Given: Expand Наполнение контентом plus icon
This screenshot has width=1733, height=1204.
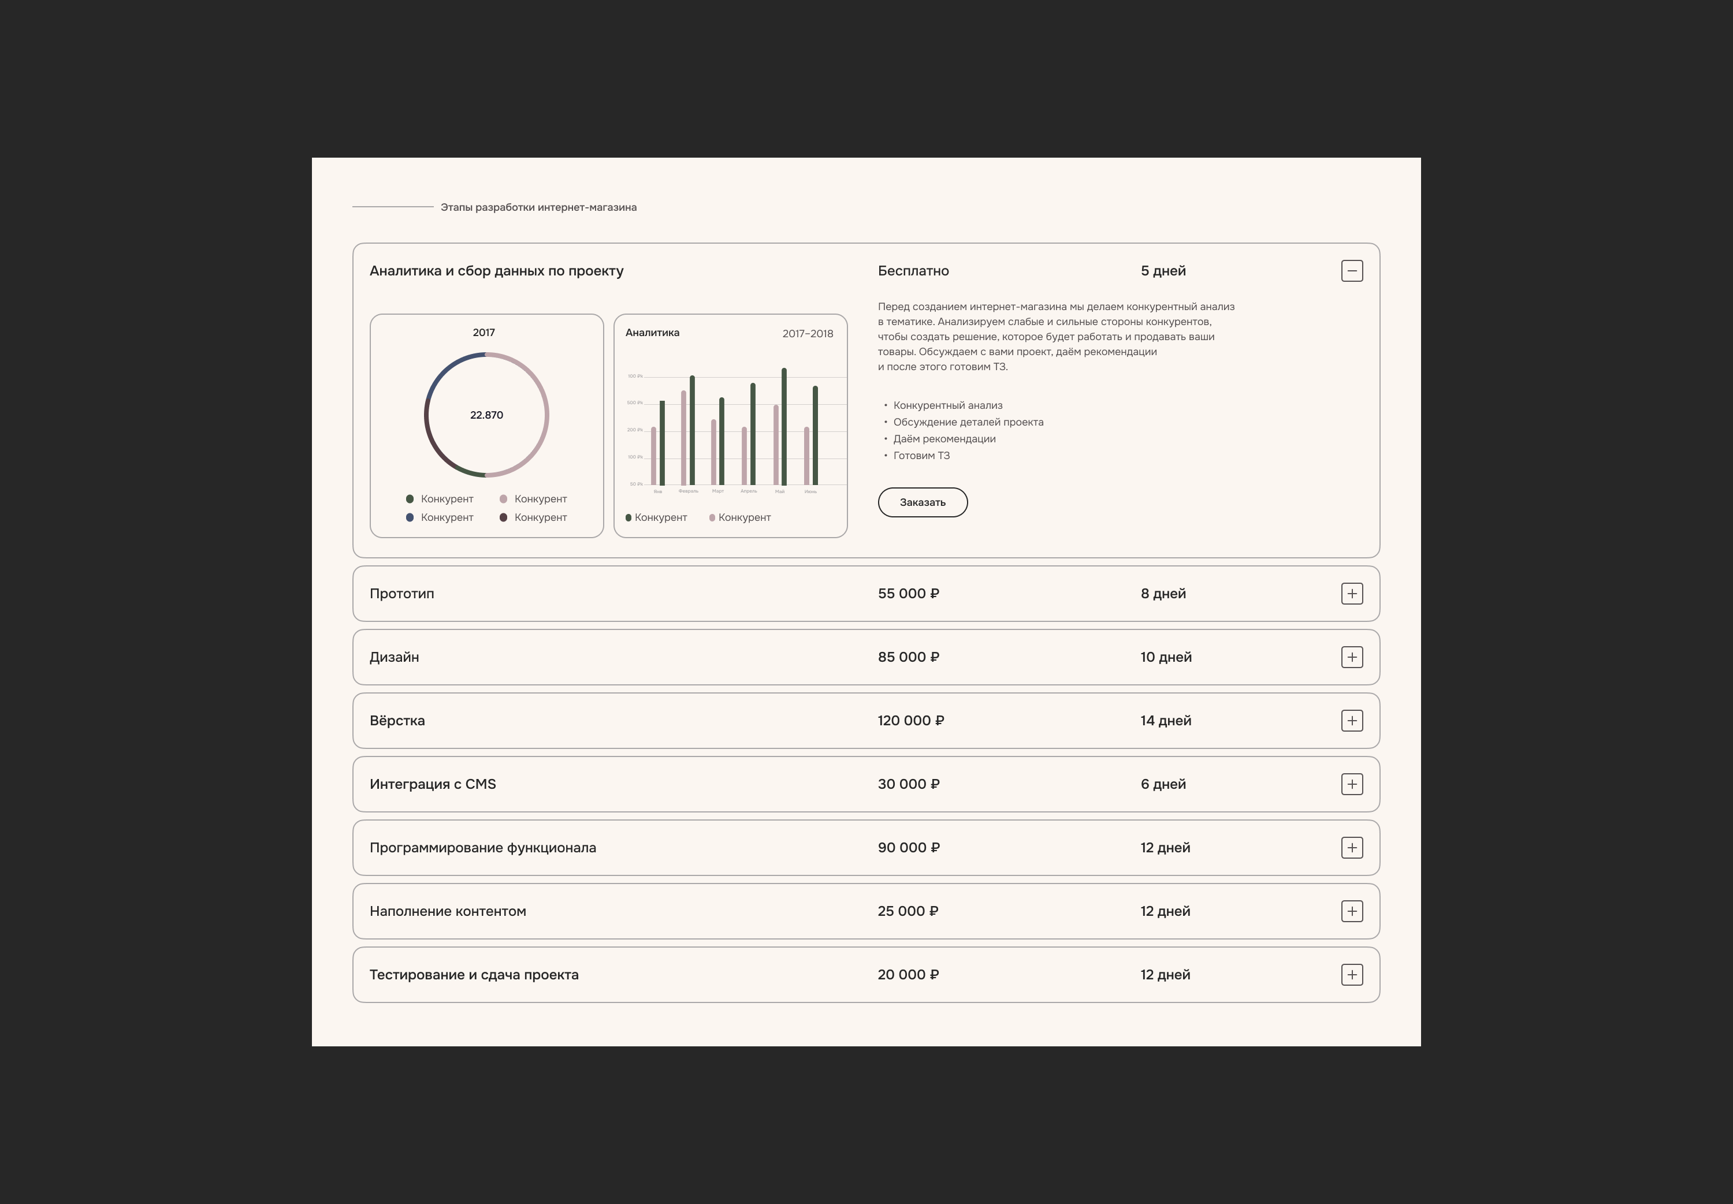Looking at the screenshot, I should [x=1351, y=911].
